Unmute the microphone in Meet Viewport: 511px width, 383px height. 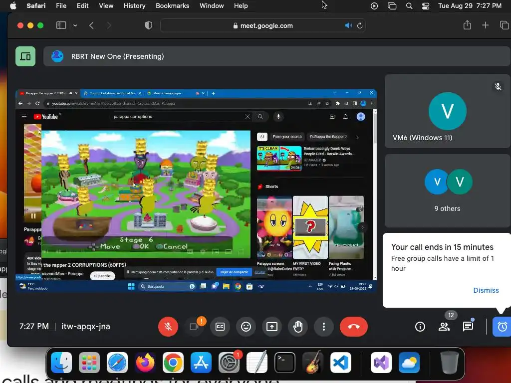(x=168, y=326)
